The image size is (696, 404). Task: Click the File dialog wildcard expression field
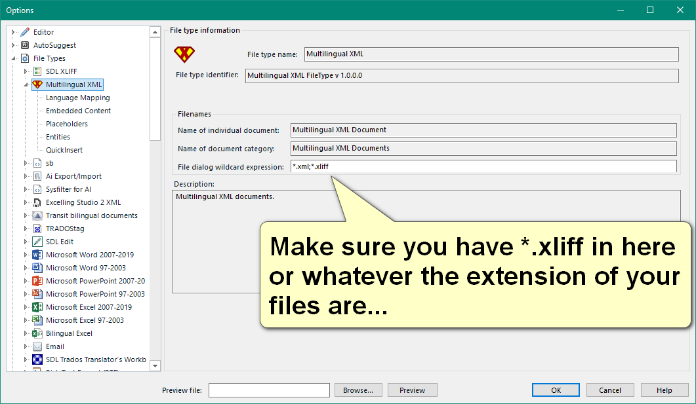[x=483, y=166]
